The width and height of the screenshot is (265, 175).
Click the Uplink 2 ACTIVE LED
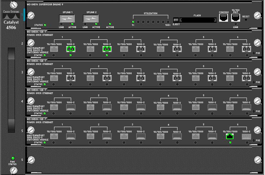coord(96,24)
